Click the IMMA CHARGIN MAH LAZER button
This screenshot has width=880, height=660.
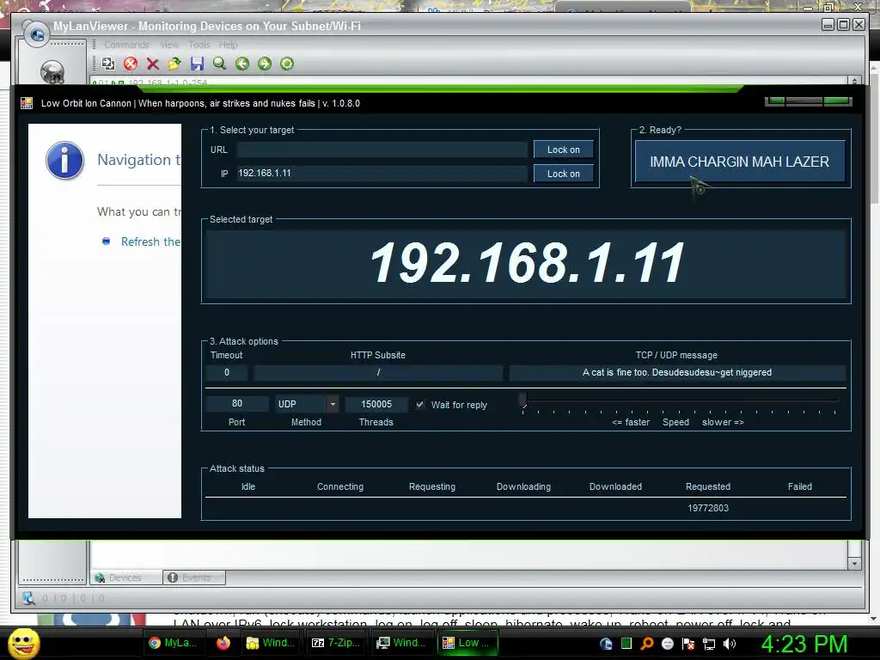[x=740, y=162]
